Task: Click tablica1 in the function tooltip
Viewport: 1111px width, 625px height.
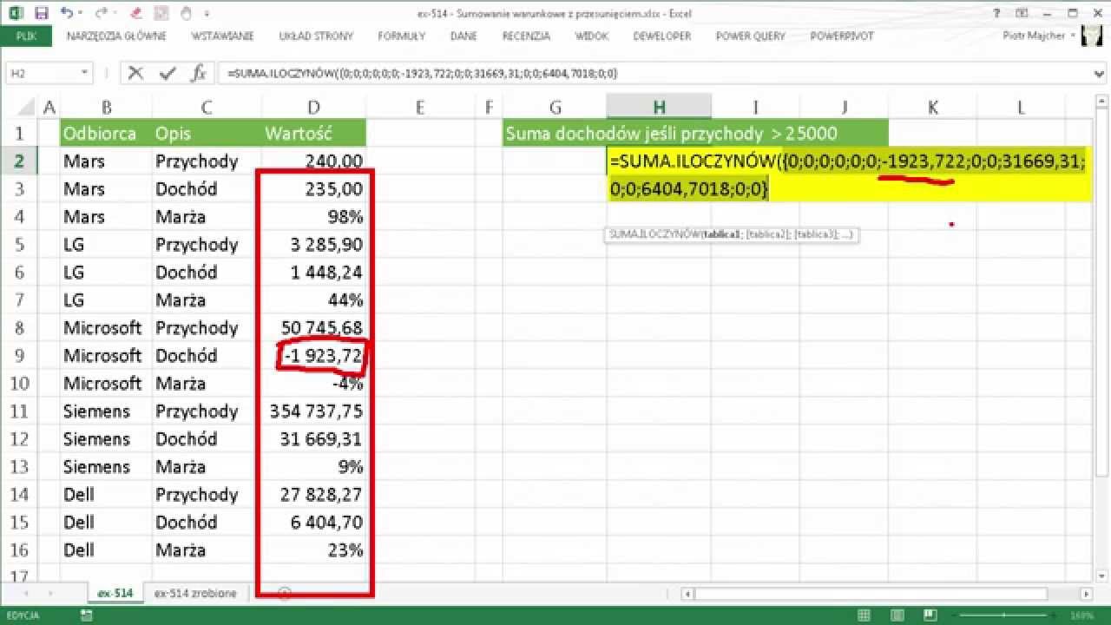Action: pyautogui.click(x=721, y=234)
